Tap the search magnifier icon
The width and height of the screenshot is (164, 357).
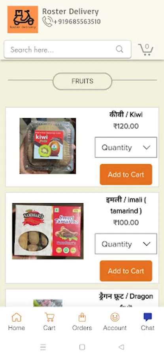(119, 49)
